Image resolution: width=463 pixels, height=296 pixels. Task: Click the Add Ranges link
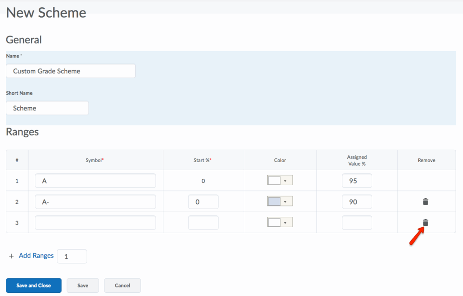(36, 256)
